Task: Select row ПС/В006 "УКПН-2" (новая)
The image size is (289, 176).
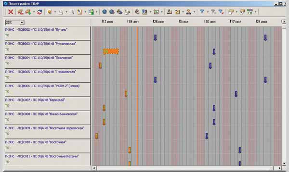Action: [48, 89]
